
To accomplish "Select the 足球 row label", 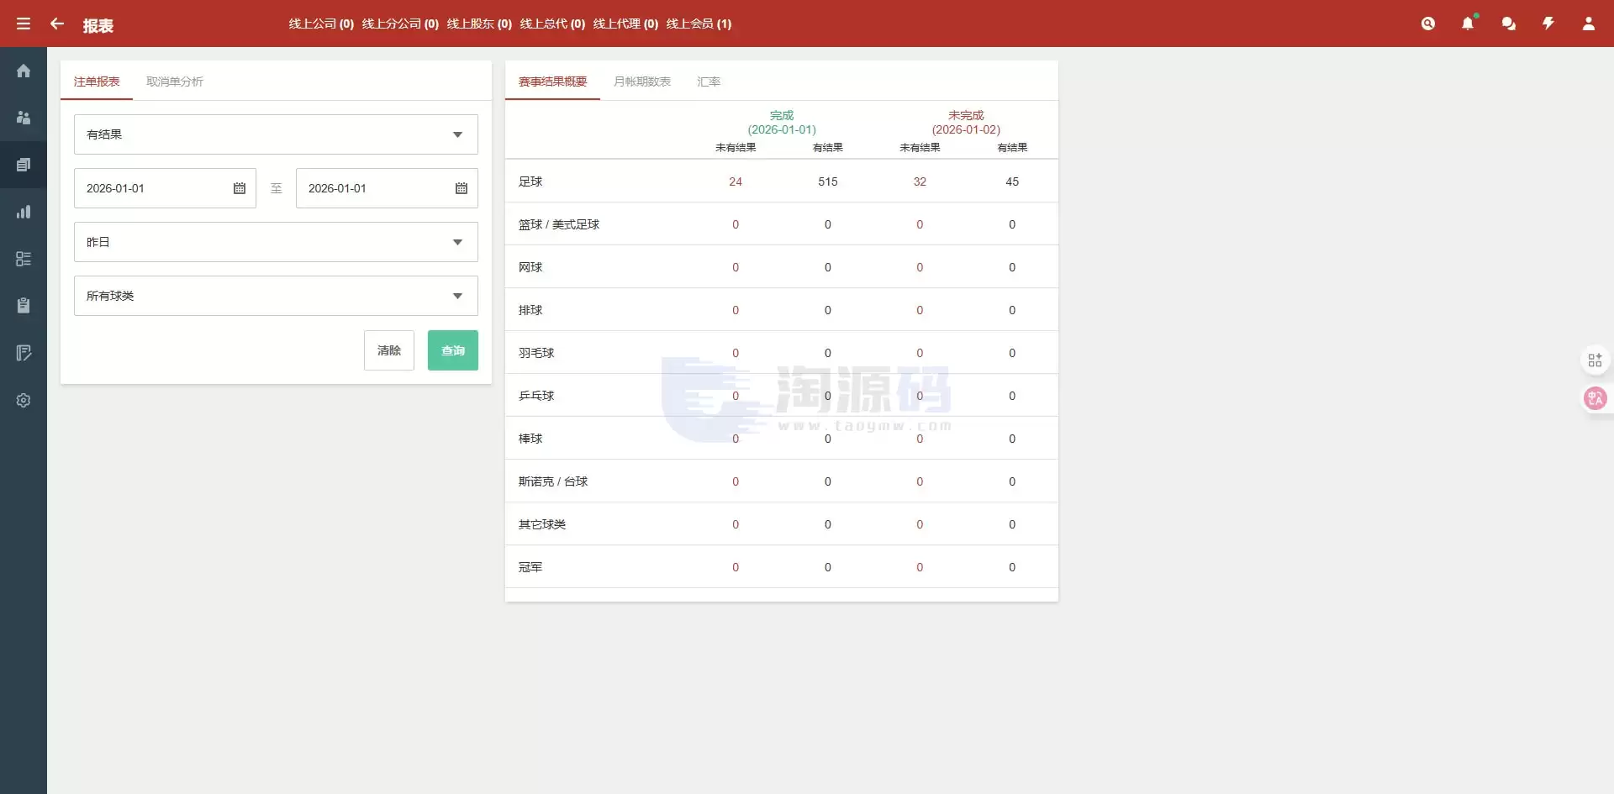I will pyautogui.click(x=530, y=181).
